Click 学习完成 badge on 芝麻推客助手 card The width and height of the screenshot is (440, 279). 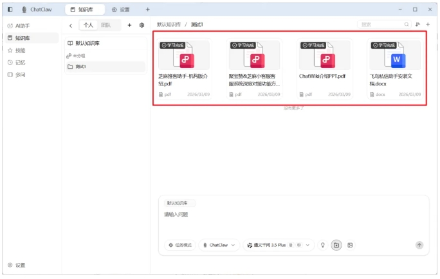[x=172, y=45]
